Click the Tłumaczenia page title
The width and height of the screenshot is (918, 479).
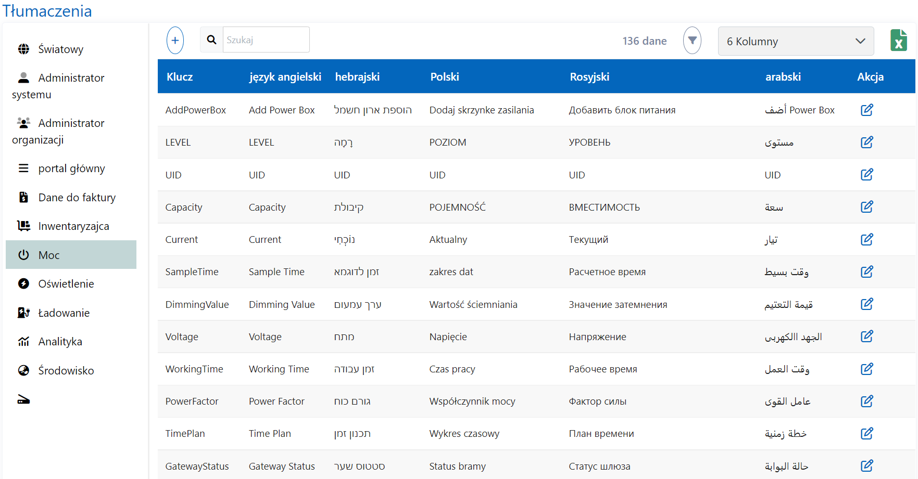pyautogui.click(x=47, y=11)
